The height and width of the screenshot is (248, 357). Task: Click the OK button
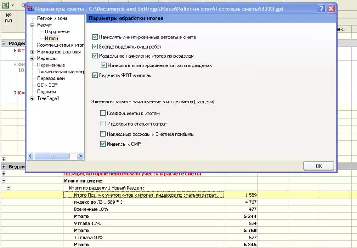pyautogui.click(x=319, y=166)
